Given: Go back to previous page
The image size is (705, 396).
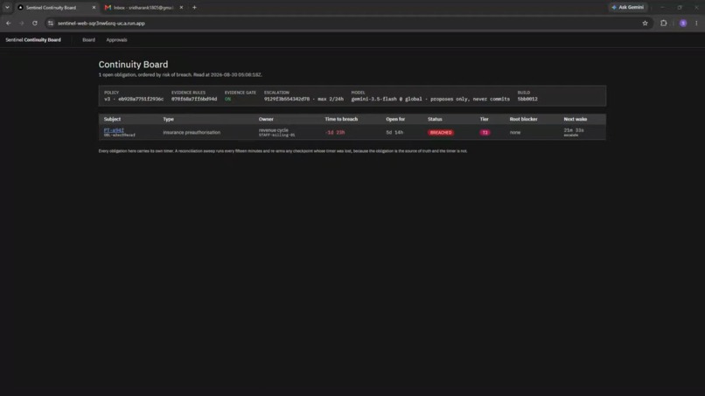Looking at the screenshot, I should click(9, 23).
